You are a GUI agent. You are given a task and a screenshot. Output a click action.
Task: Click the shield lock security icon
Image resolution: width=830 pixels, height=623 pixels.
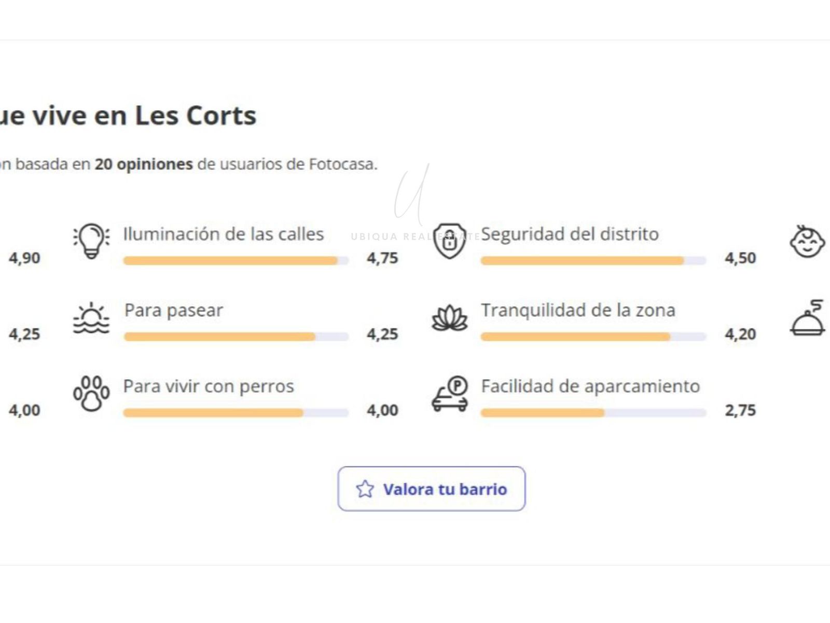click(x=449, y=241)
